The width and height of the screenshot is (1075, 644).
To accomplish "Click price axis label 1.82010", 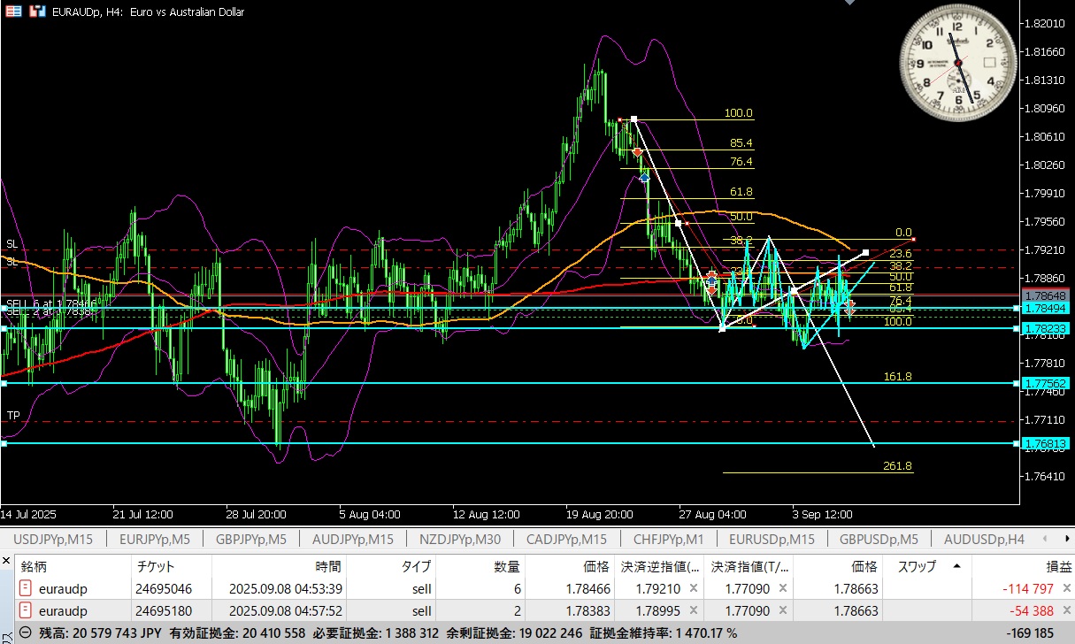I will pyautogui.click(x=1046, y=24).
